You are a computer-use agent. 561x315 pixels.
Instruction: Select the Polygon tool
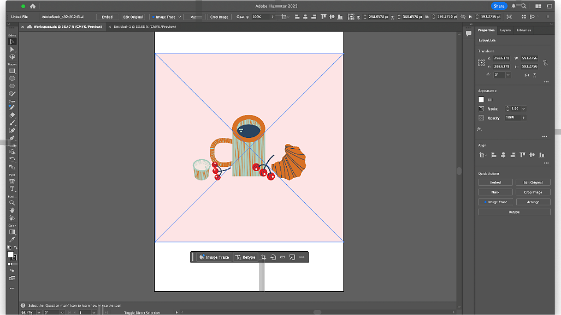click(x=12, y=86)
